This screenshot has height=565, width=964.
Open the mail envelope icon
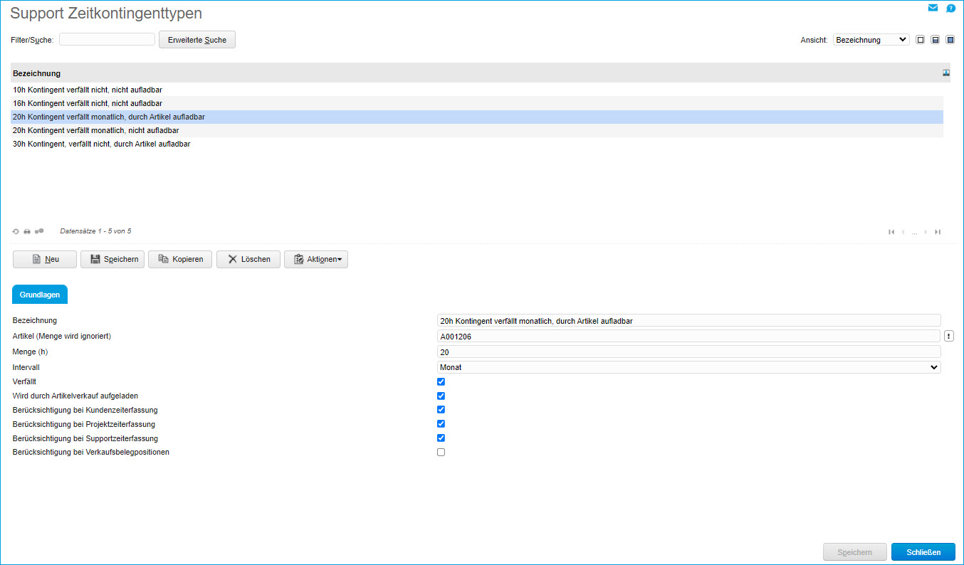tap(933, 9)
